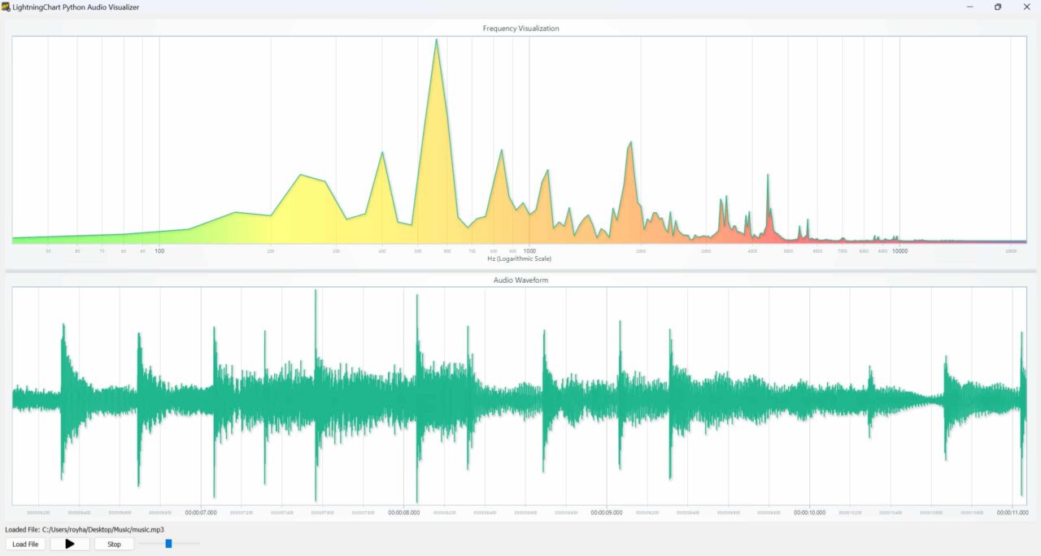Image resolution: width=1041 pixels, height=556 pixels.
Task: Click the 00:00:10.000 time axis marker
Action: click(810, 513)
